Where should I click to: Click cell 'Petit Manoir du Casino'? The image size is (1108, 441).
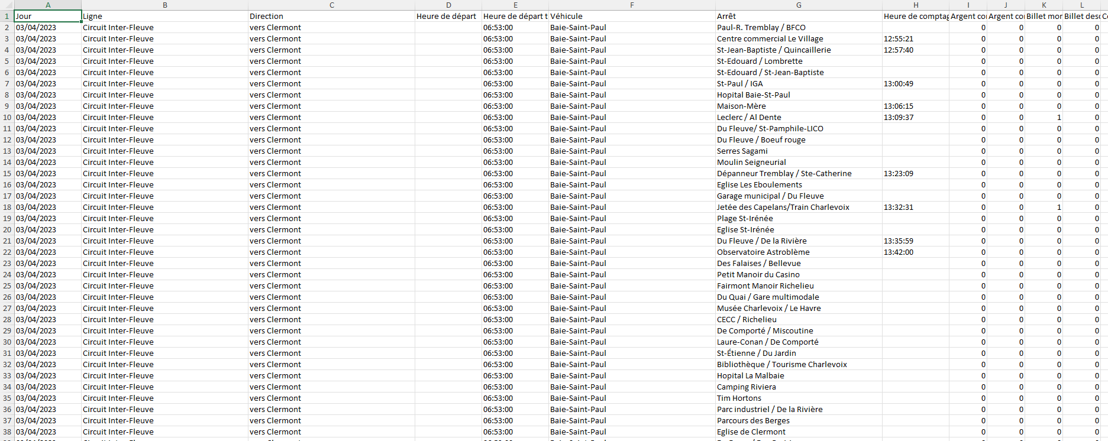(799, 274)
